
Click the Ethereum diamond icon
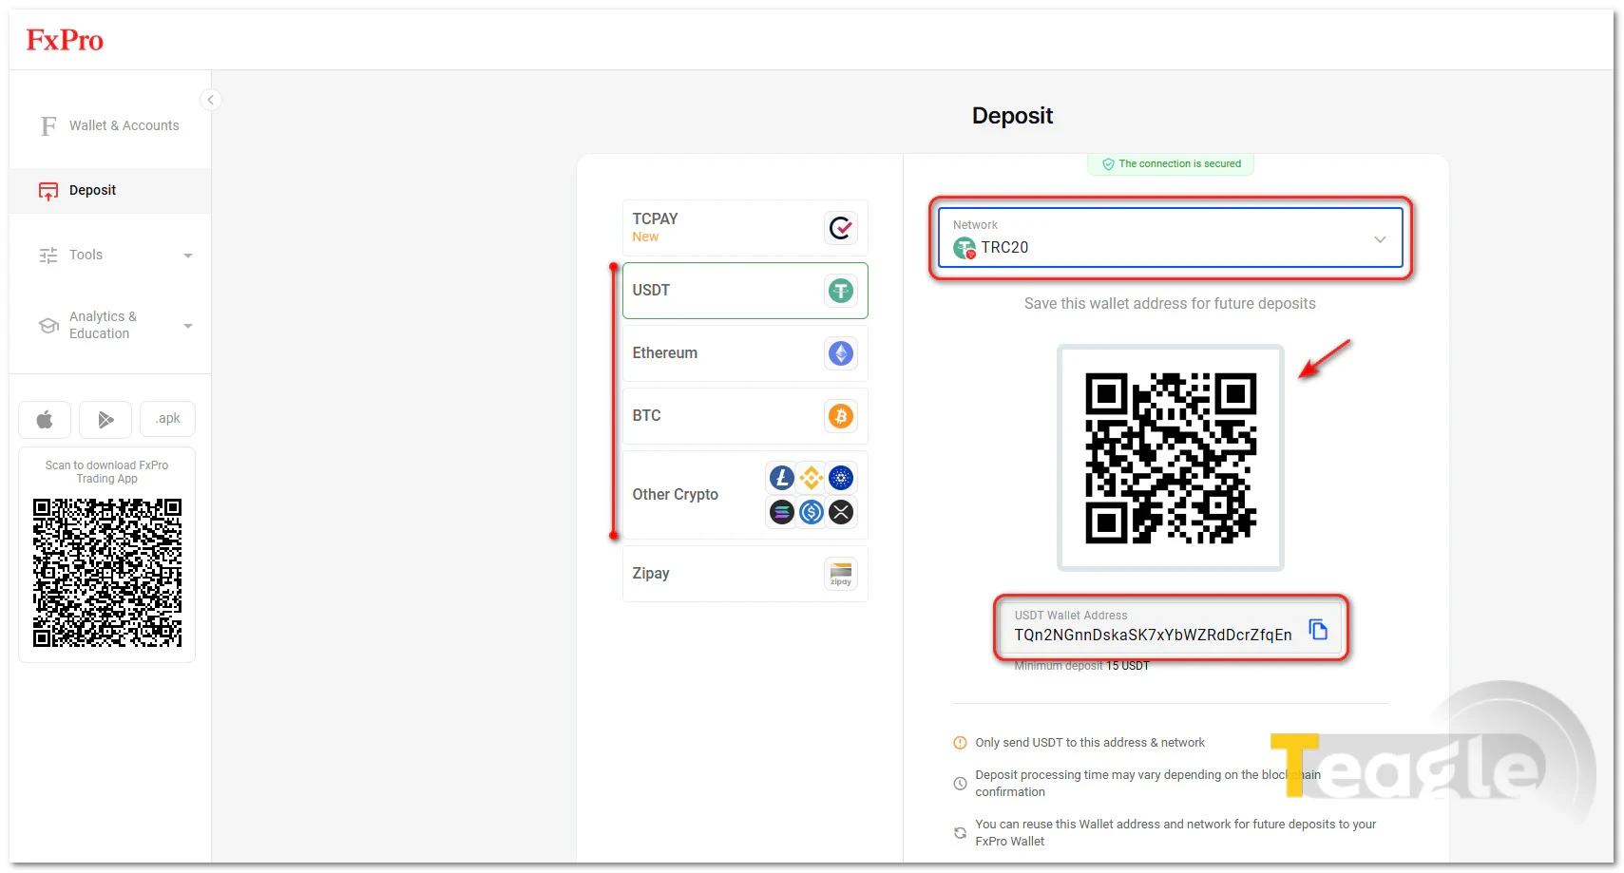[841, 353]
